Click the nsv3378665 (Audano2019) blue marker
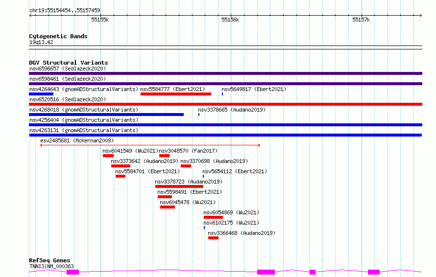Viewport: 436px width, 277px height. pyautogui.click(x=199, y=115)
